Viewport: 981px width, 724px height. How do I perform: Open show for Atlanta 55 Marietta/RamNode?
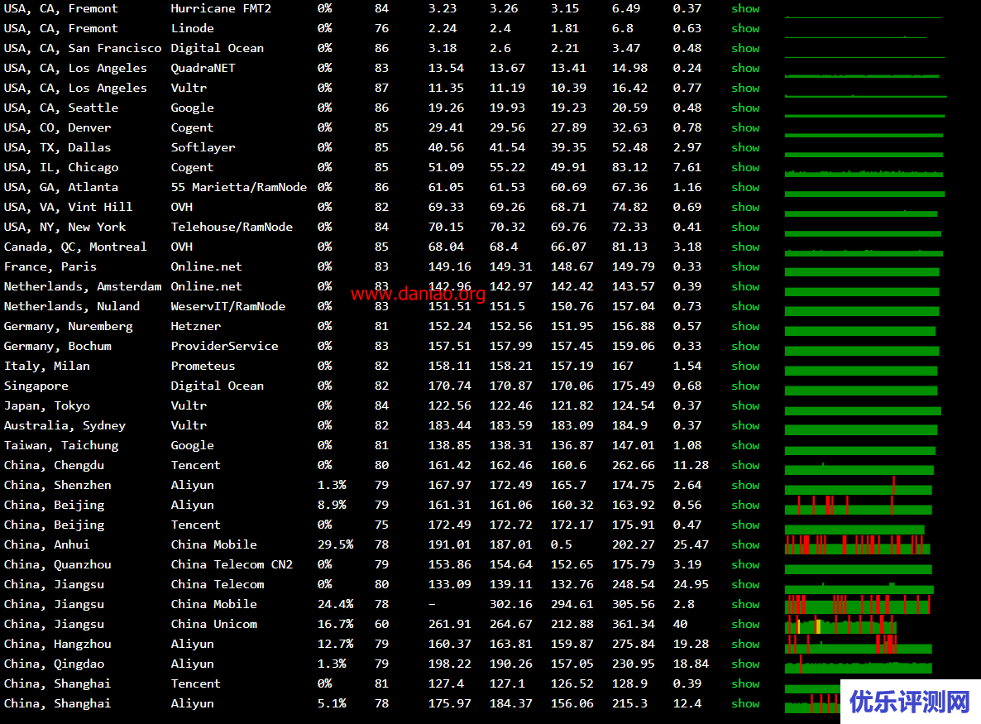point(745,188)
